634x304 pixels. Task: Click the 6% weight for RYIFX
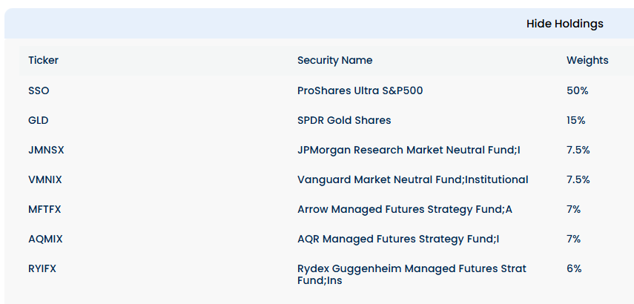(574, 268)
